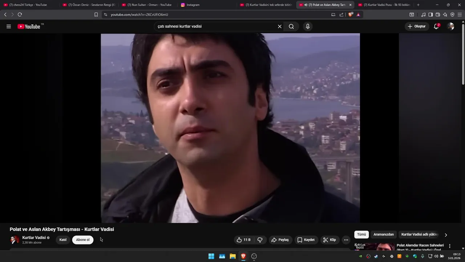The image size is (465, 262).
Task: Open the Kurtlar Vadisi channel avatar
Action: coord(15,239)
